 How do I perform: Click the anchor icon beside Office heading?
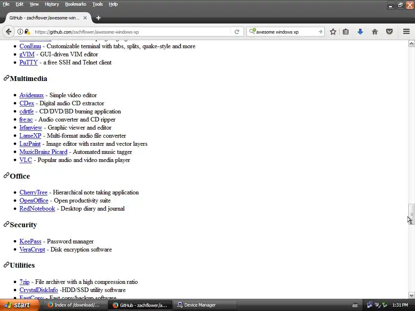coord(6,176)
